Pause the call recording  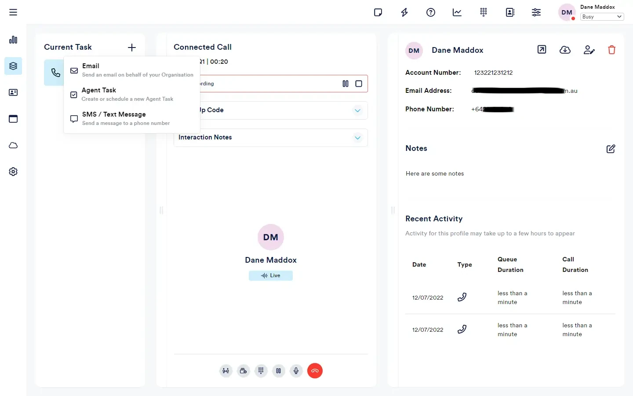(346, 84)
